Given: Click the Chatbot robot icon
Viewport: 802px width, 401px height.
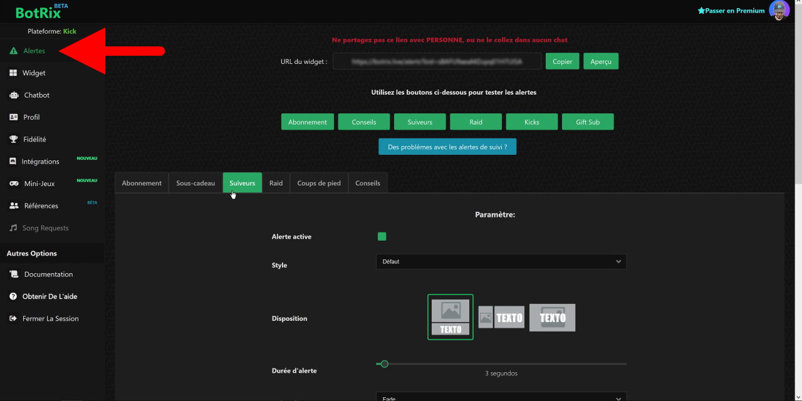Looking at the screenshot, I should tap(14, 95).
